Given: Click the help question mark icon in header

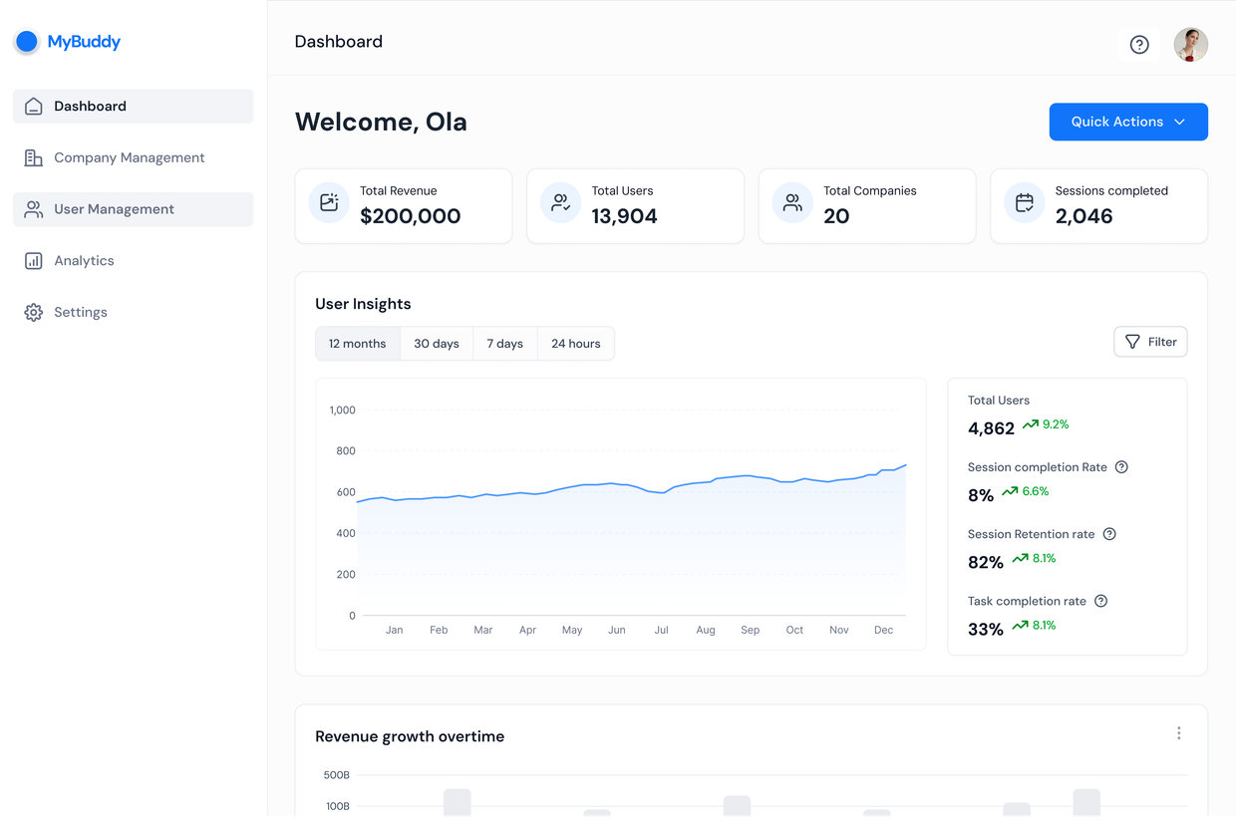Looking at the screenshot, I should 1139,44.
